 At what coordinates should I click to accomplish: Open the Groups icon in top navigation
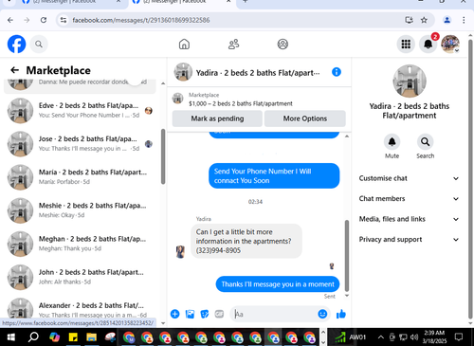coord(283,44)
